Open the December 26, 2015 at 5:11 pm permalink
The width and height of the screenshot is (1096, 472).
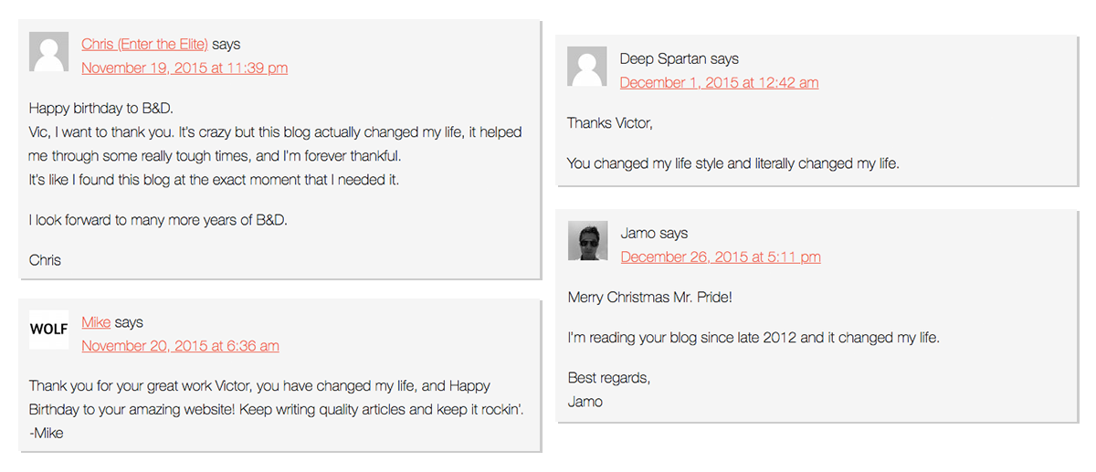(721, 257)
